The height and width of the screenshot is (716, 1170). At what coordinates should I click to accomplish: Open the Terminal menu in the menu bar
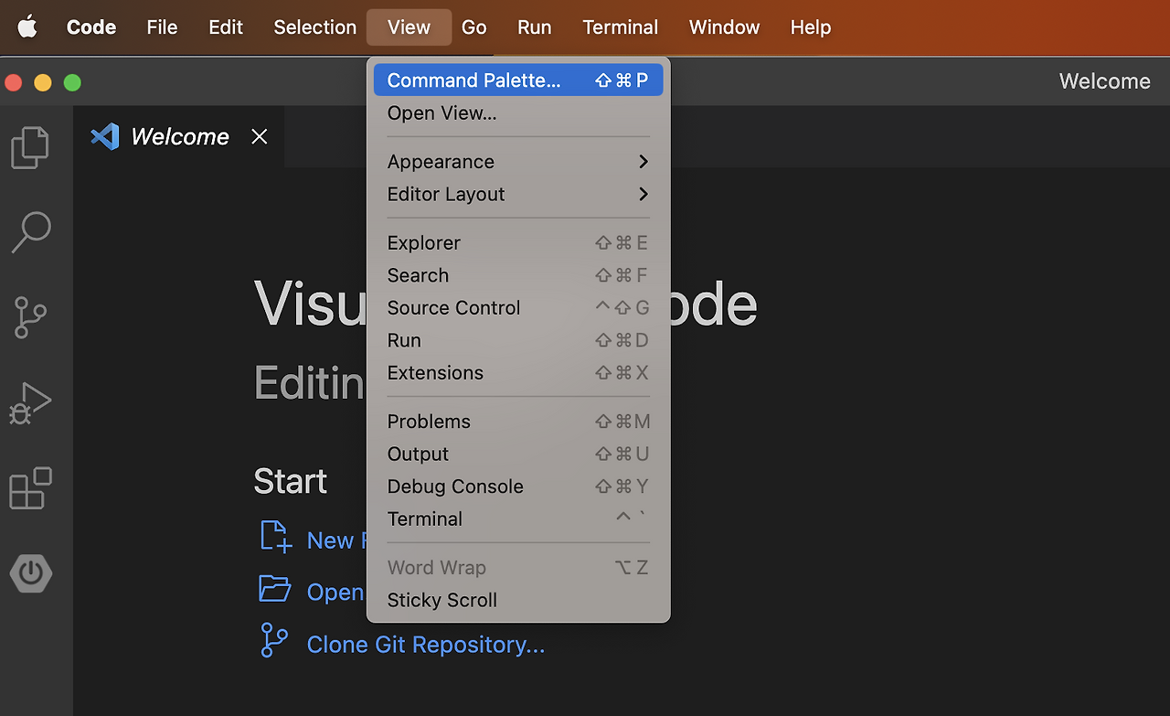620,27
